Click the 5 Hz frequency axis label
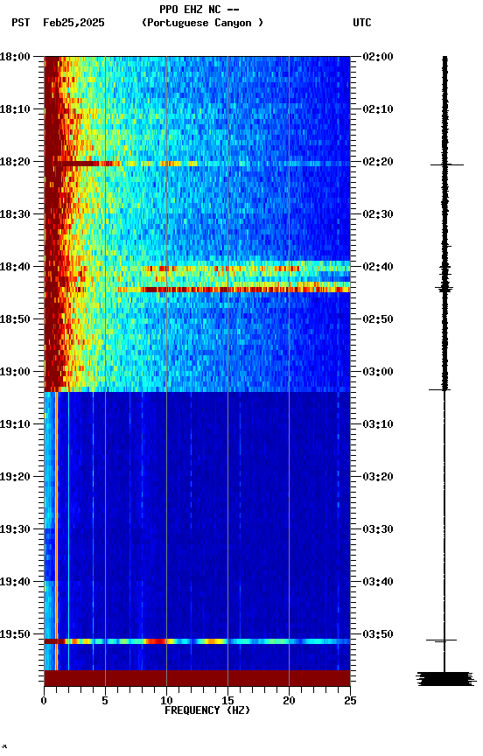 (x=105, y=702)
